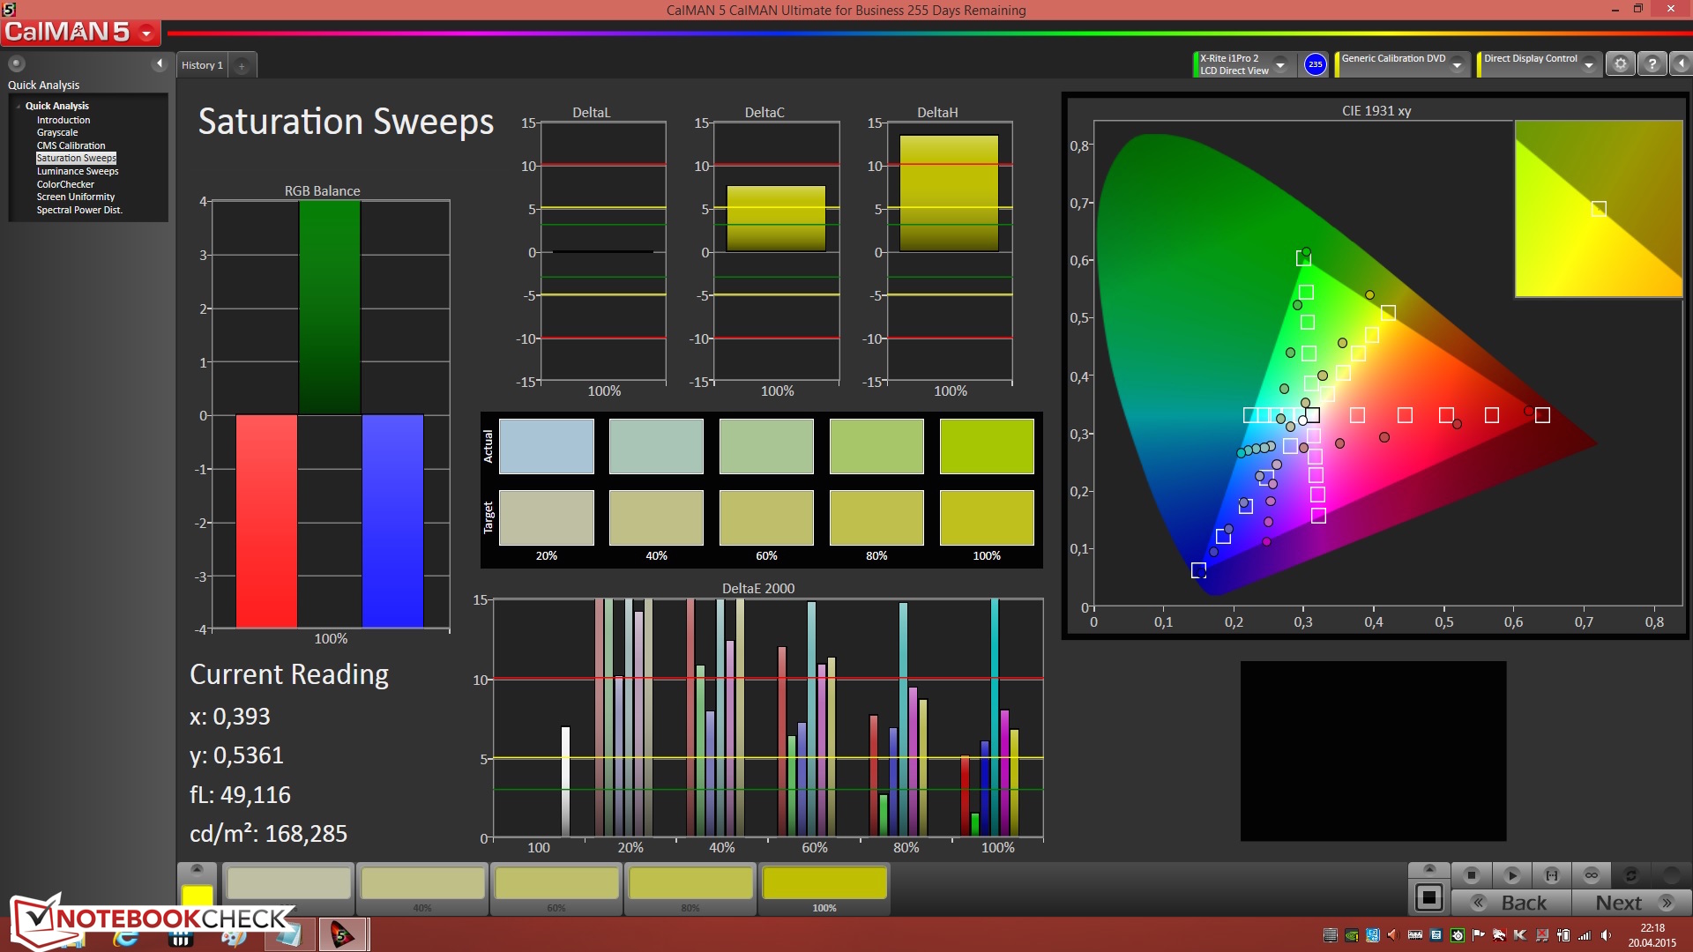Click the continuous read infinity icon
This screenshot has height=952, width=1693.
tap(1592, 875)
